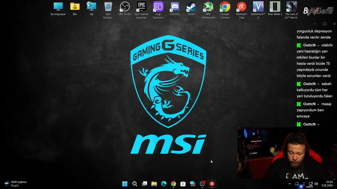The width and height of the screenshot is (337, 189).
Task: Click username OuttcN on 'olabilir' message
Action: pos(309,45)
